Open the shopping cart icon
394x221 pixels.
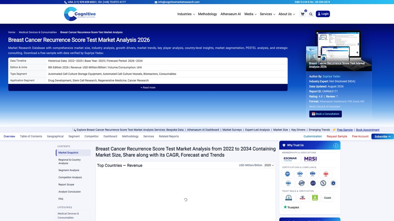pyautogui.click(x=303, y=14)
